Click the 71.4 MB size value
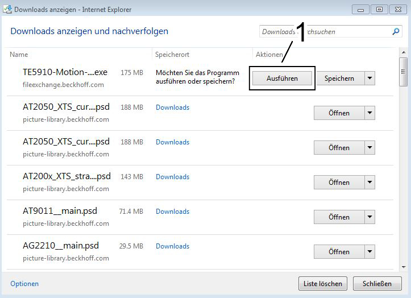Image resolution: width=411 pixels, height=298 pixels. tap(131, 211)
